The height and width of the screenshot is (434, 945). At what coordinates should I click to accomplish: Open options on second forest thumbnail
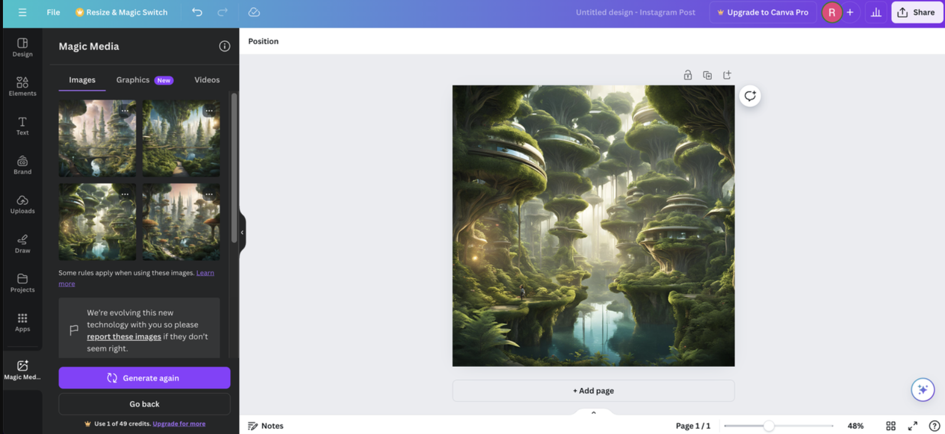click(209, 110)
